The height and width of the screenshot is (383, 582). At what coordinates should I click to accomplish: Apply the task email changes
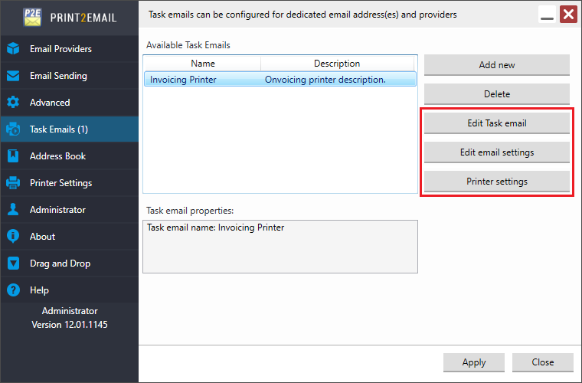(474, 362)
